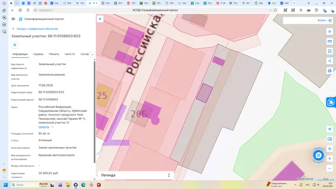The image size is (336, 189).
Task: Click the info panel scroll-down arrow
Action: [x=94, y=179]
